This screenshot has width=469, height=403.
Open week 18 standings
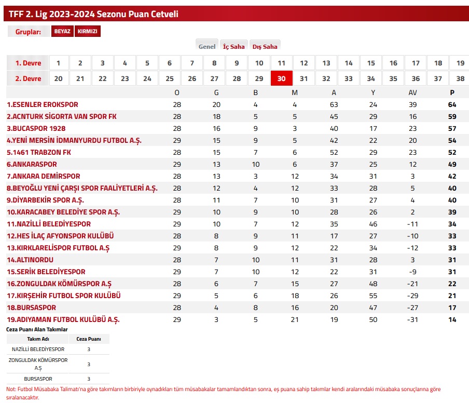pyautogui.click(x=438, y=63)
